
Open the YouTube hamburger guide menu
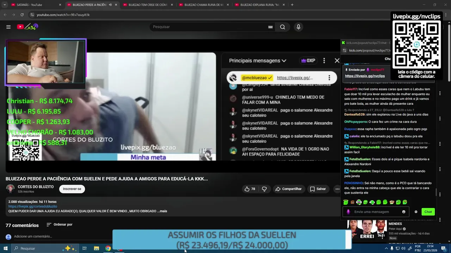(8, 27)
